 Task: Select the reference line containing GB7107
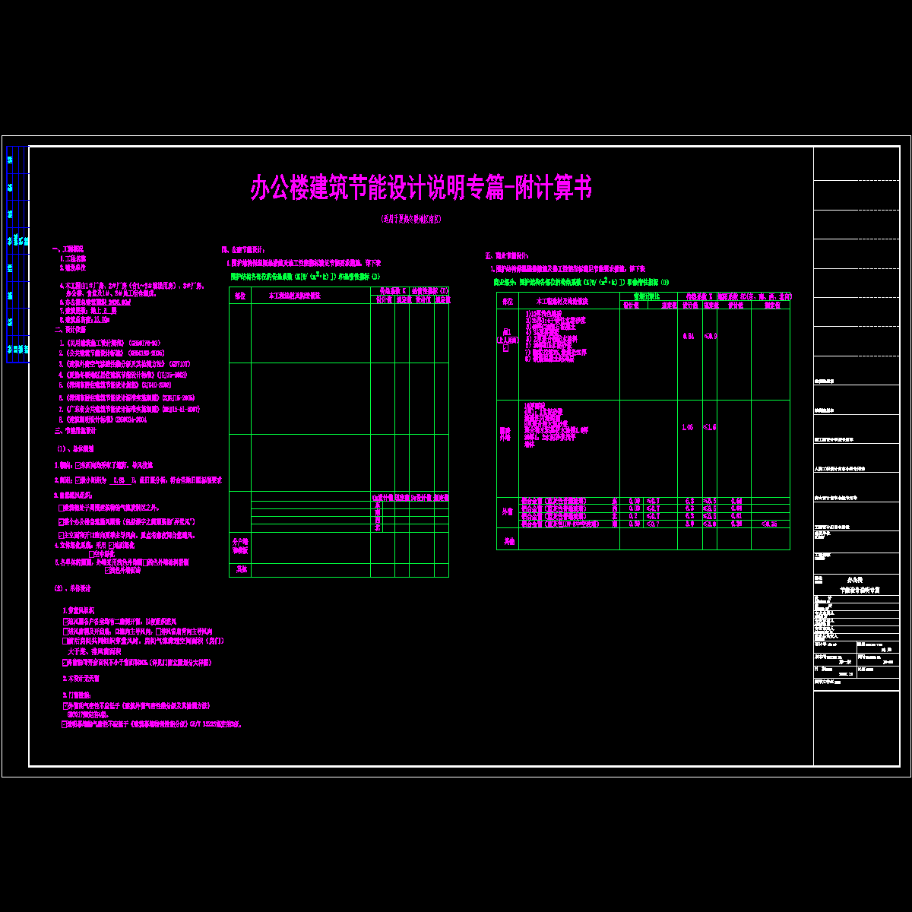tap(125, 364)
